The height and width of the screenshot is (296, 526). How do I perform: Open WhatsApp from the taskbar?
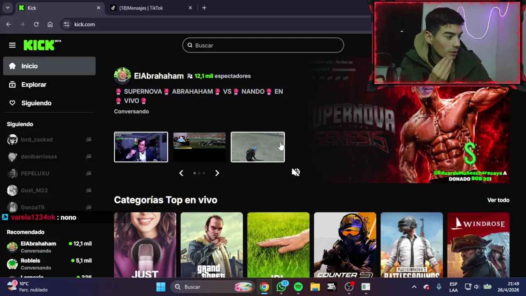281,287
